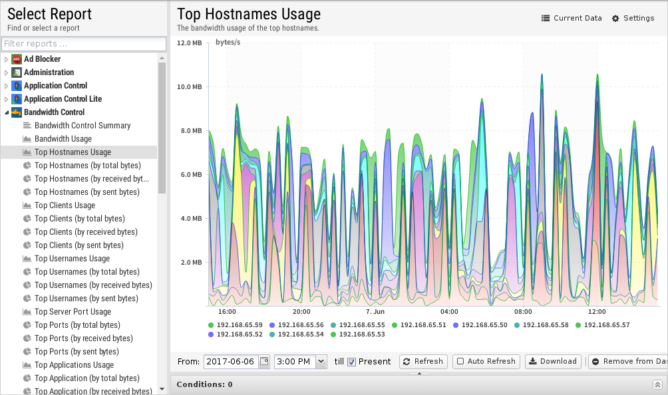Viewport: 668px width, 395px height.
Task: Toggle the 192.168.65.51 series in legend
Action: tap(418, 325)
